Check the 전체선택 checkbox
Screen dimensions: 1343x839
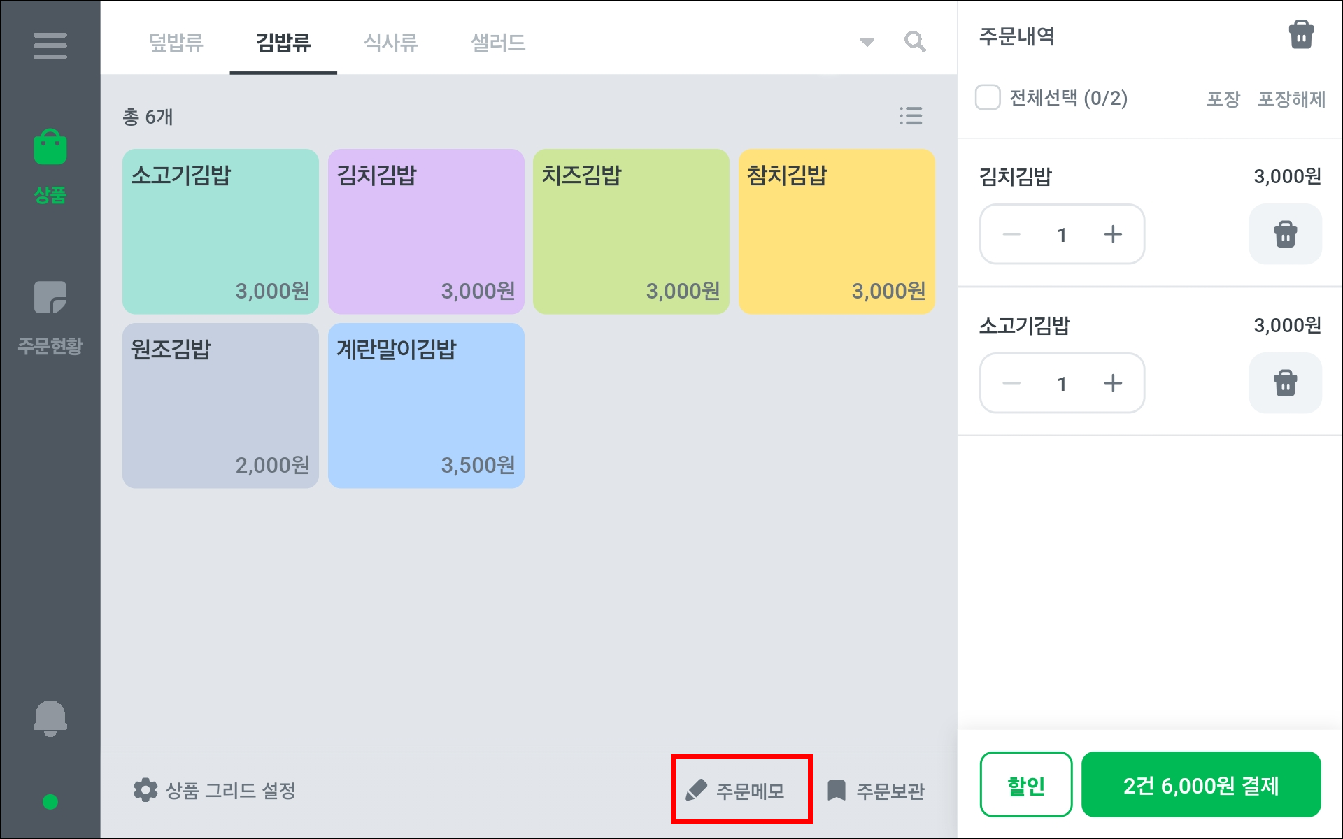tap(988, 98)
